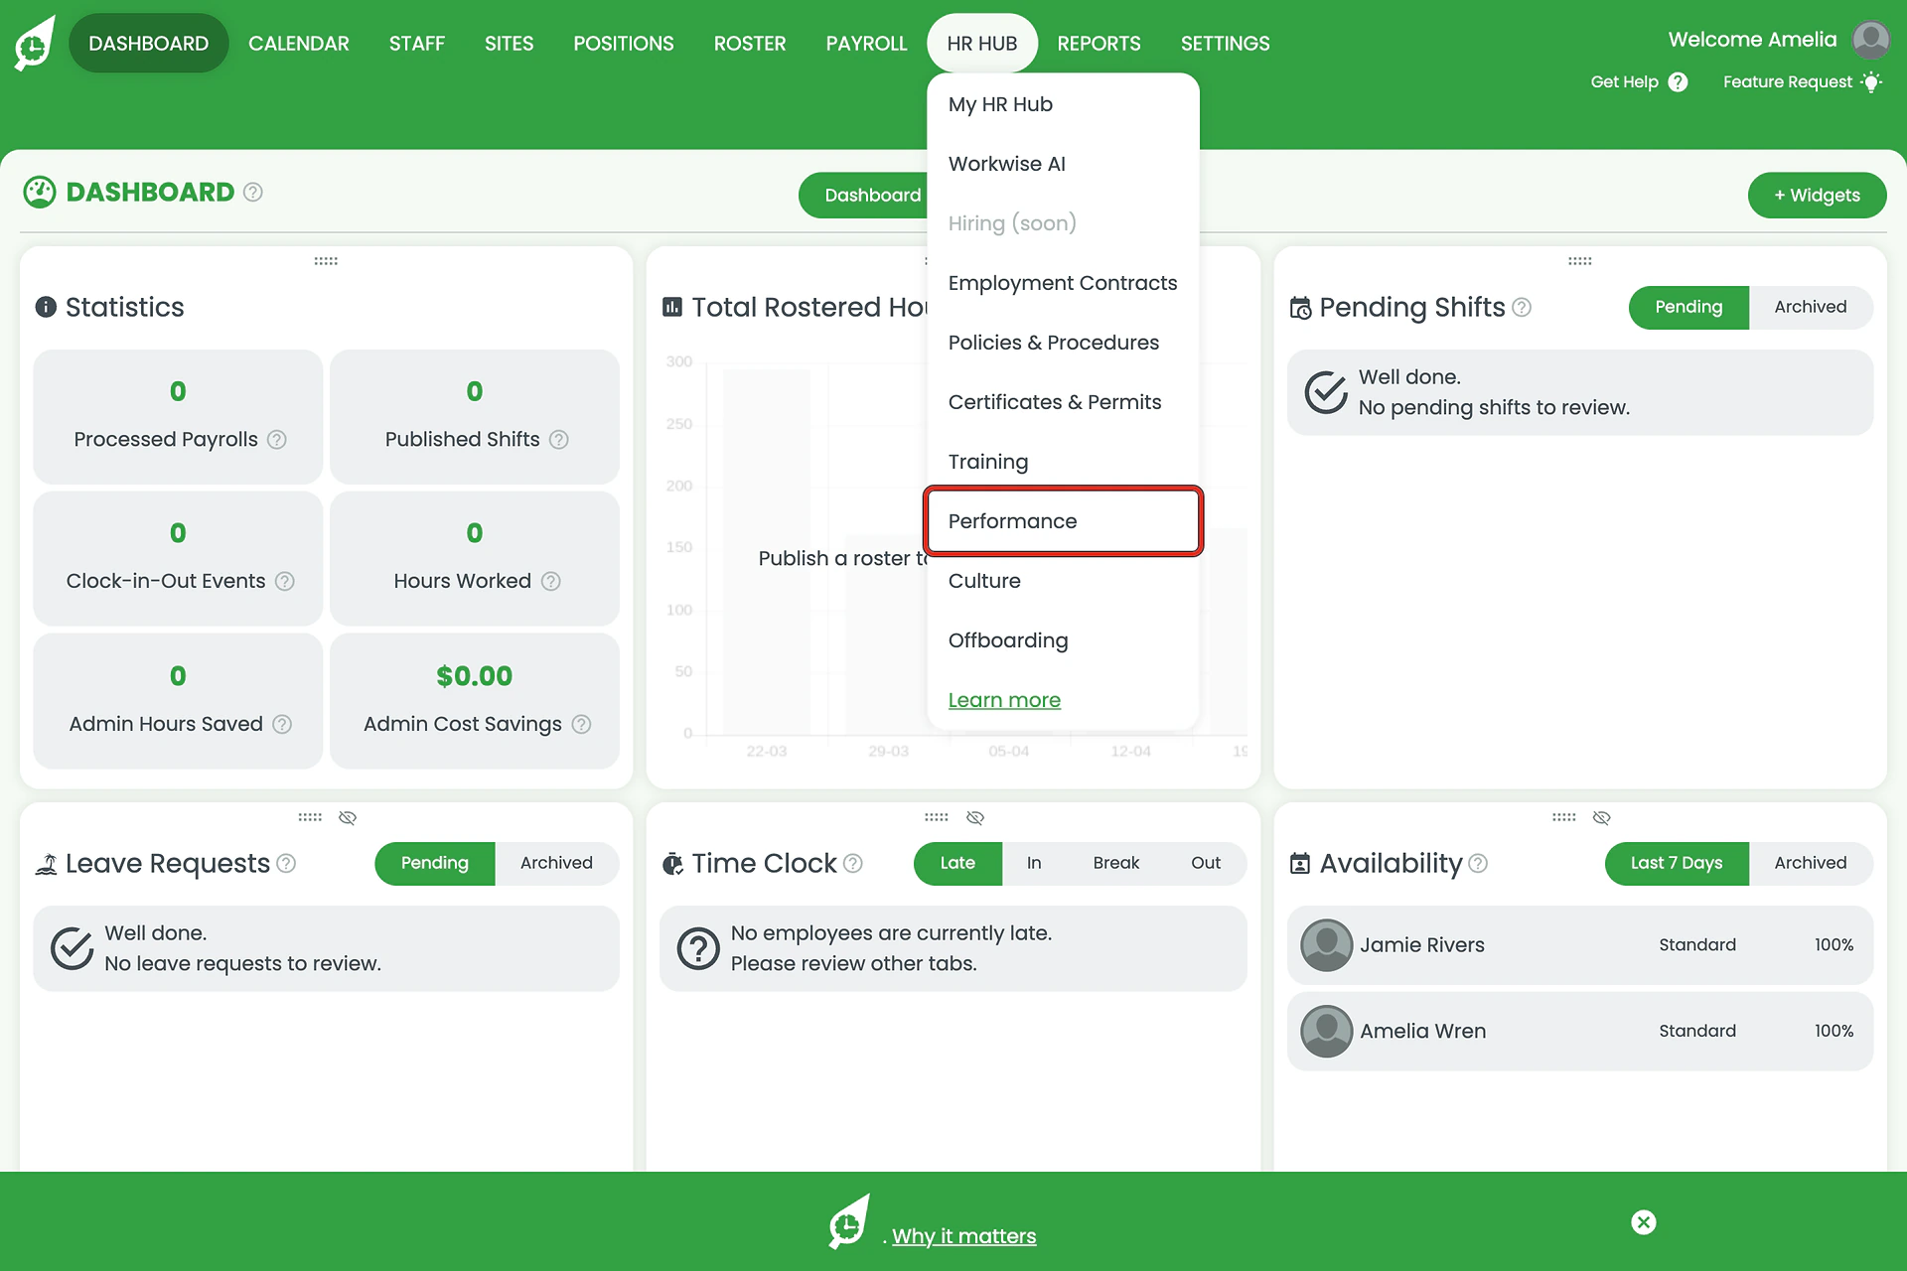
Task: Dismiss the bottom green banner
Action: (1644, 1222)
